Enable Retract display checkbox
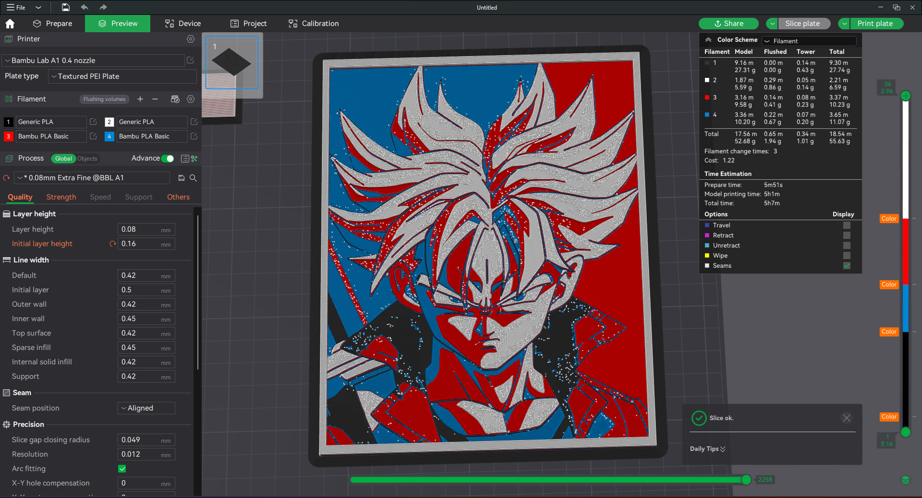Image resolution: width=922 pixels, height=498 pixels. click(x=847, y=236)
